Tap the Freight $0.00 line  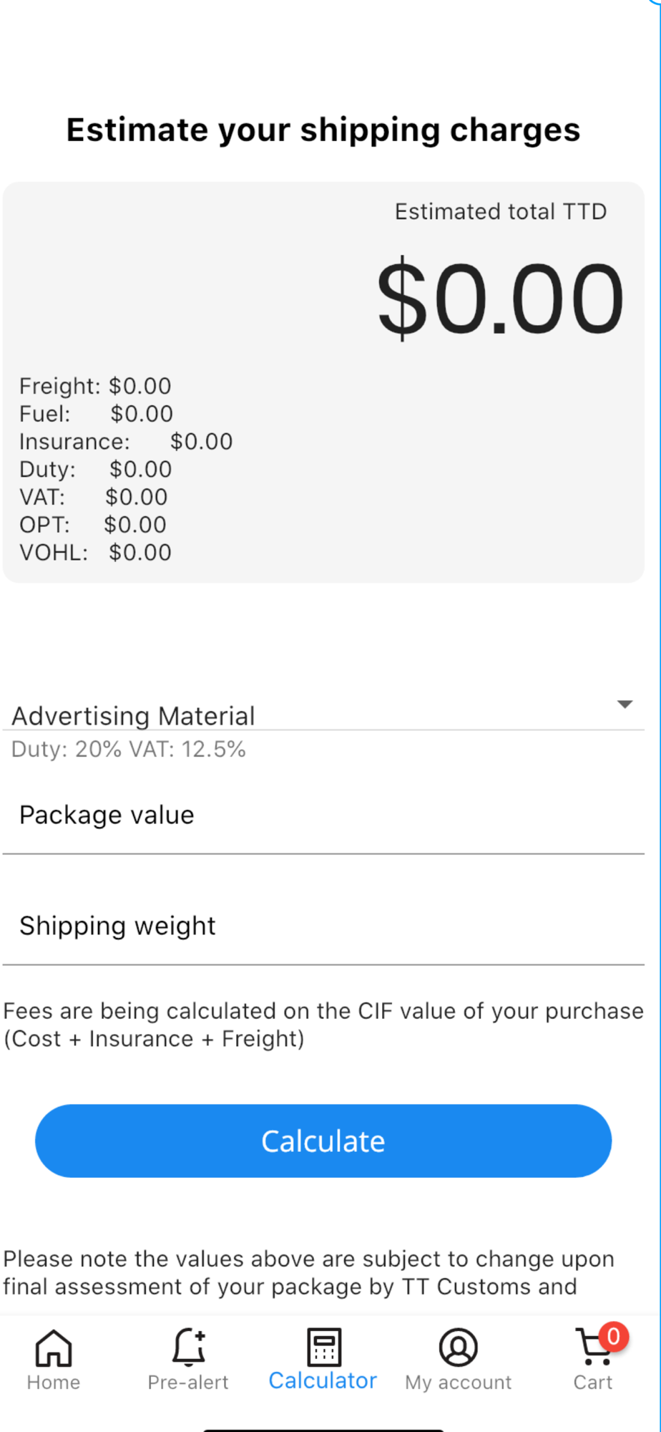tap(95, 386)
